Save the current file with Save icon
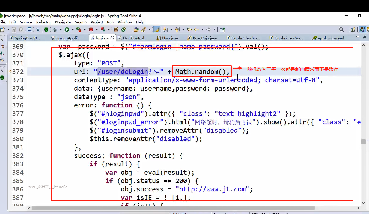 coord(14,29)
